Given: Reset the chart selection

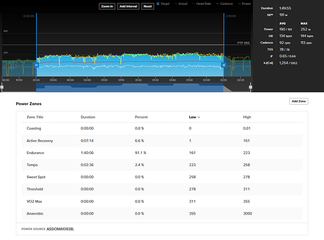Looking at the screenshot, I should tap(148, 6).
